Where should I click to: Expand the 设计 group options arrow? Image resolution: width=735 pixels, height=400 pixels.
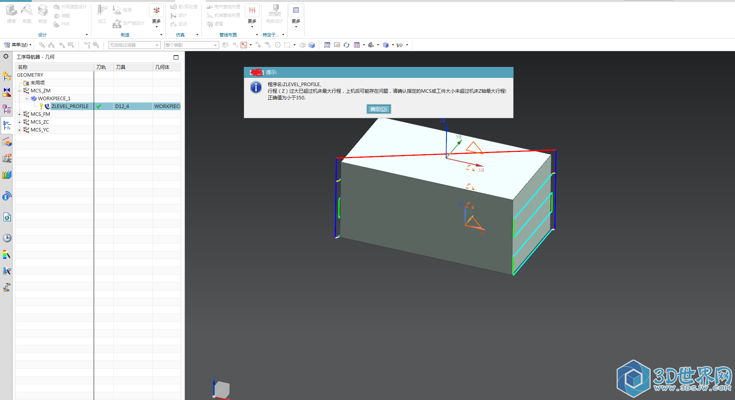coord(87,35)
